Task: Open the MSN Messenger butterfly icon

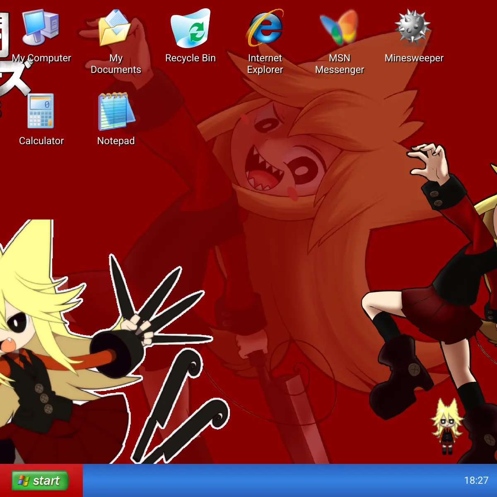Action: click(339, 28)
